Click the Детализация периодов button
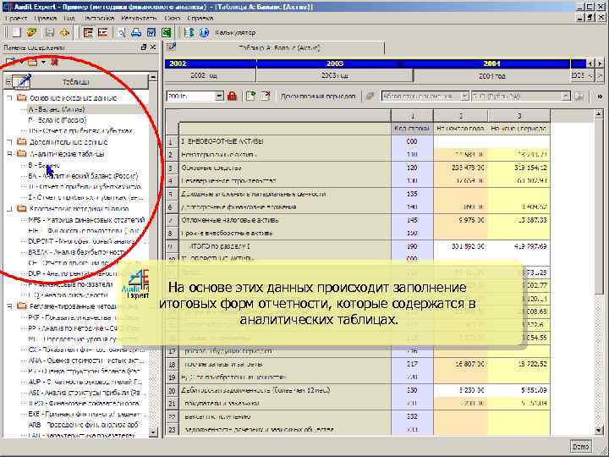Viewport: 609px width, 457px height. coord(317,96)
